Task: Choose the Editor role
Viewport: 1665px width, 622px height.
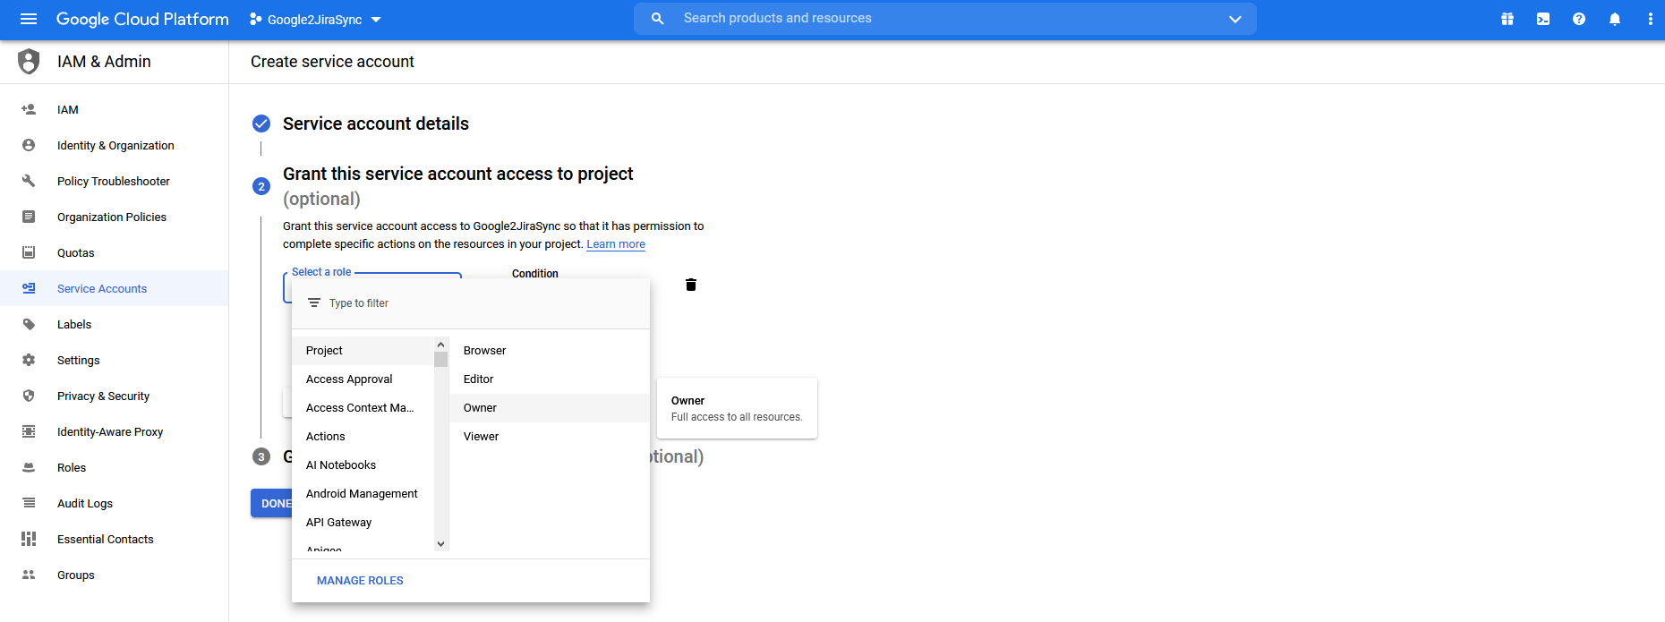Action: pyautogui.click(x=479, y=379)
